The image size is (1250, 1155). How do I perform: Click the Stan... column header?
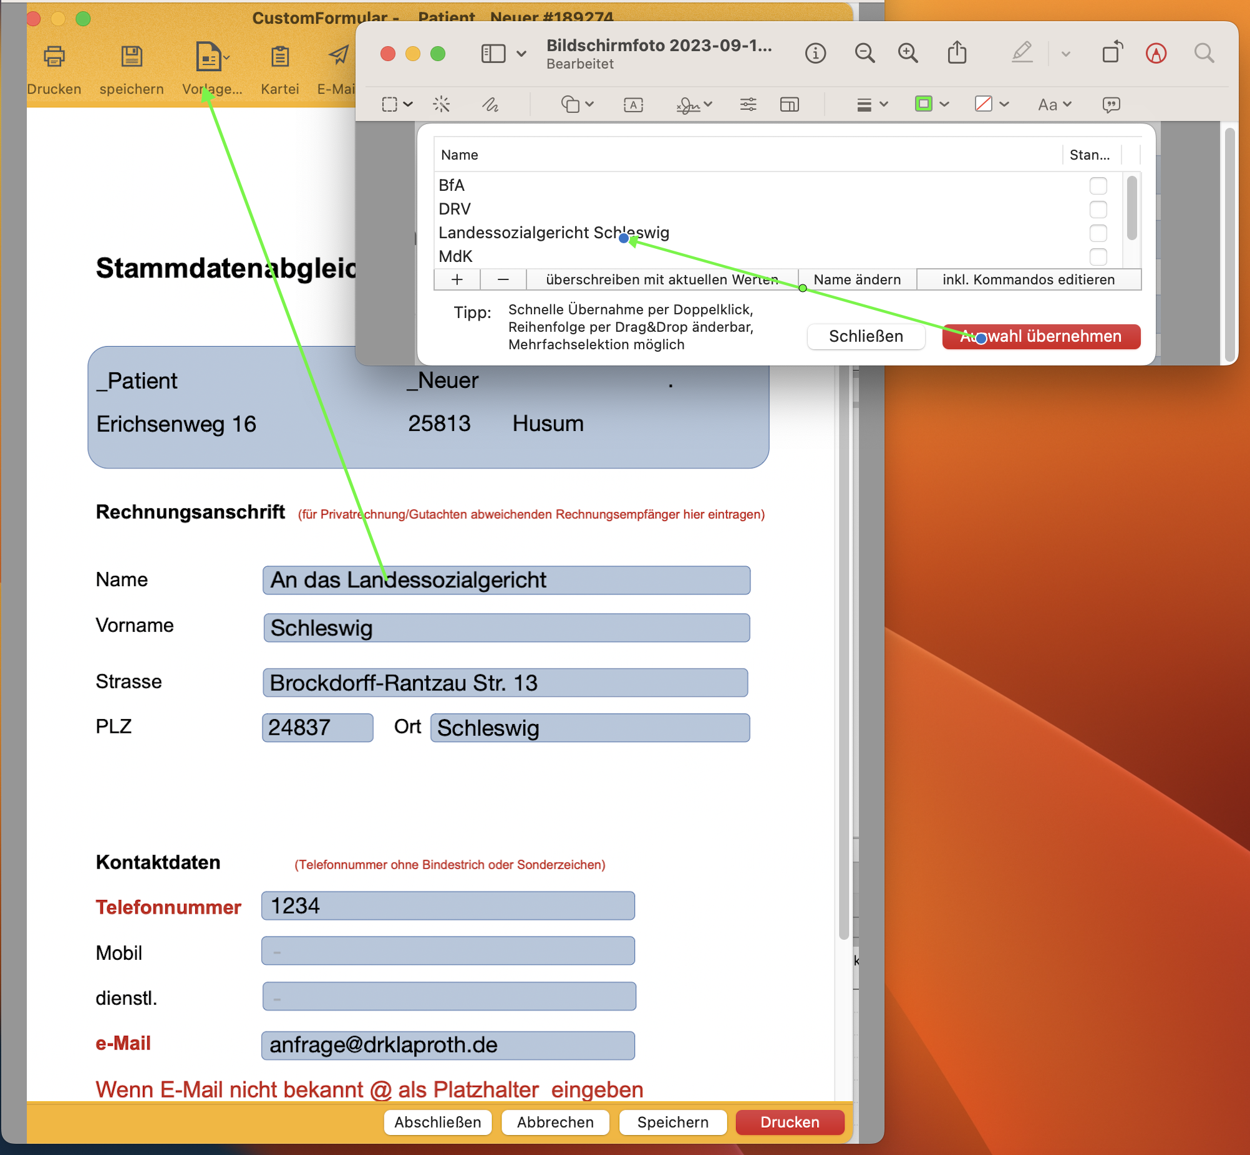click(x=1090, y=155)
